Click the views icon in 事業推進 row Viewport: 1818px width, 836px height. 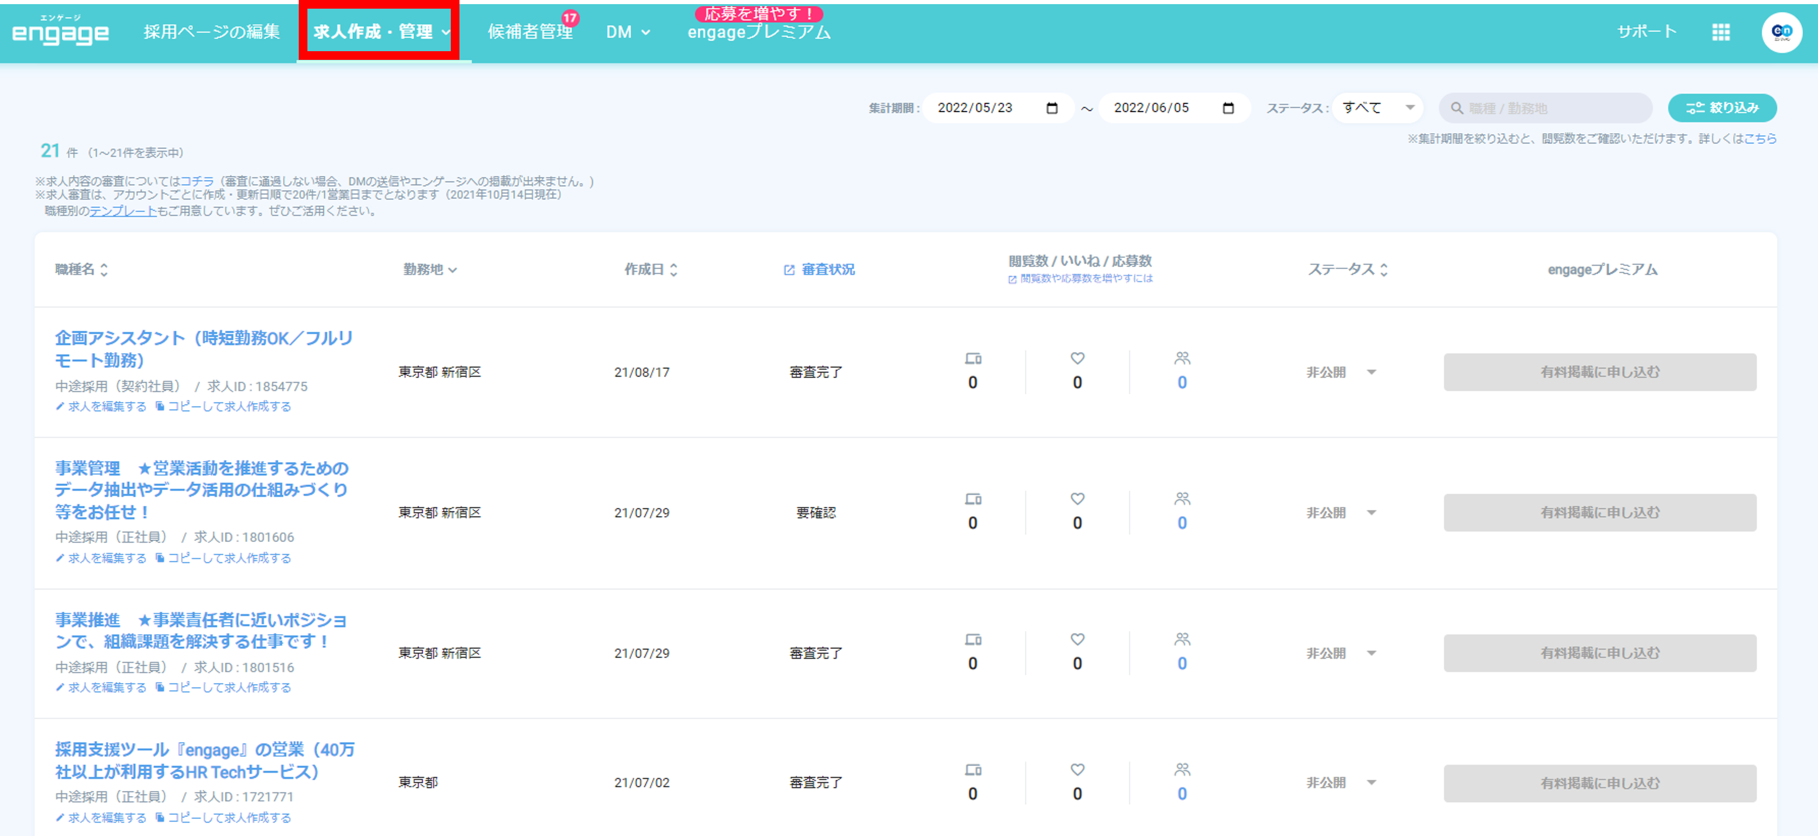tap(973, 639)
